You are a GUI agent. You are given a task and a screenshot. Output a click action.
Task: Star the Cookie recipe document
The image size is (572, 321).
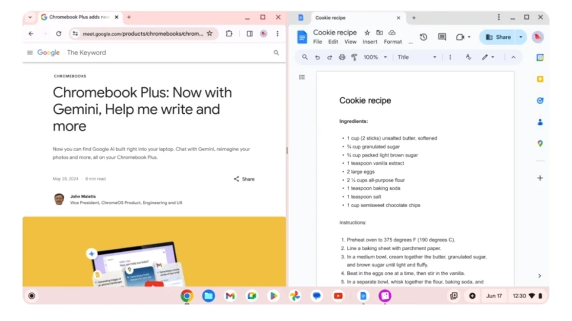(368, 32)
